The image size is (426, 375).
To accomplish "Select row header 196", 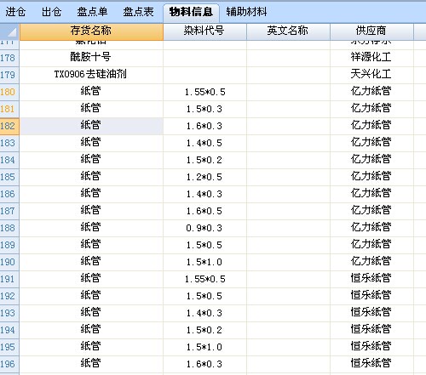I will coord(9,364).
